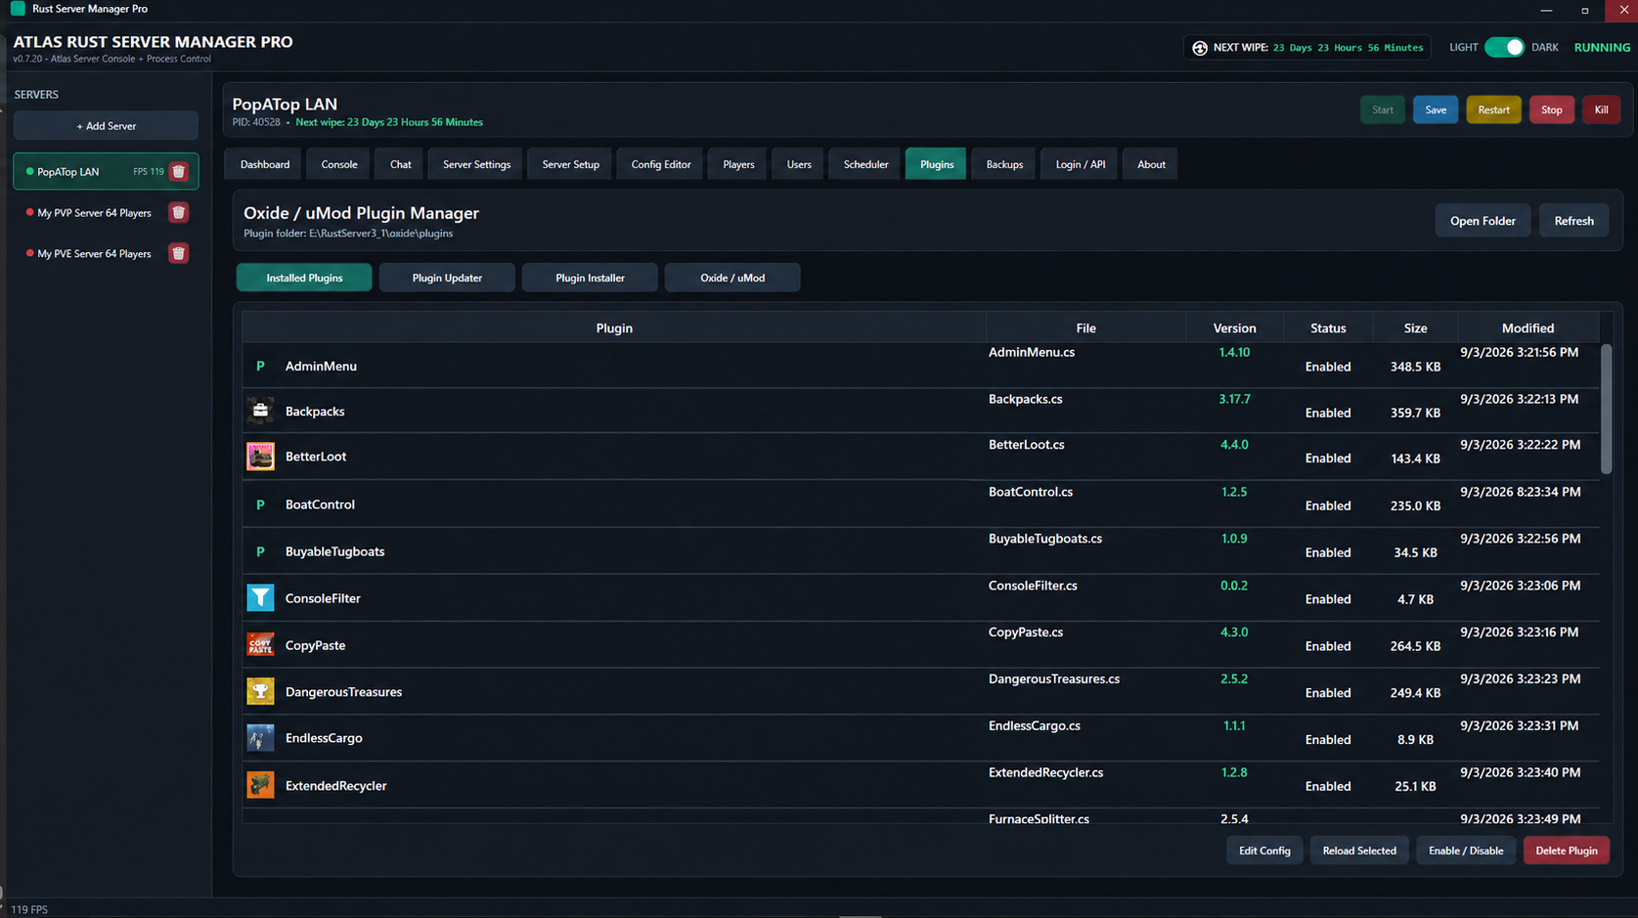The height and width of the screenshot is (918, 1638).
Task: Delete the PopATop LAN server trash icon
Action: tap(178, 172)
